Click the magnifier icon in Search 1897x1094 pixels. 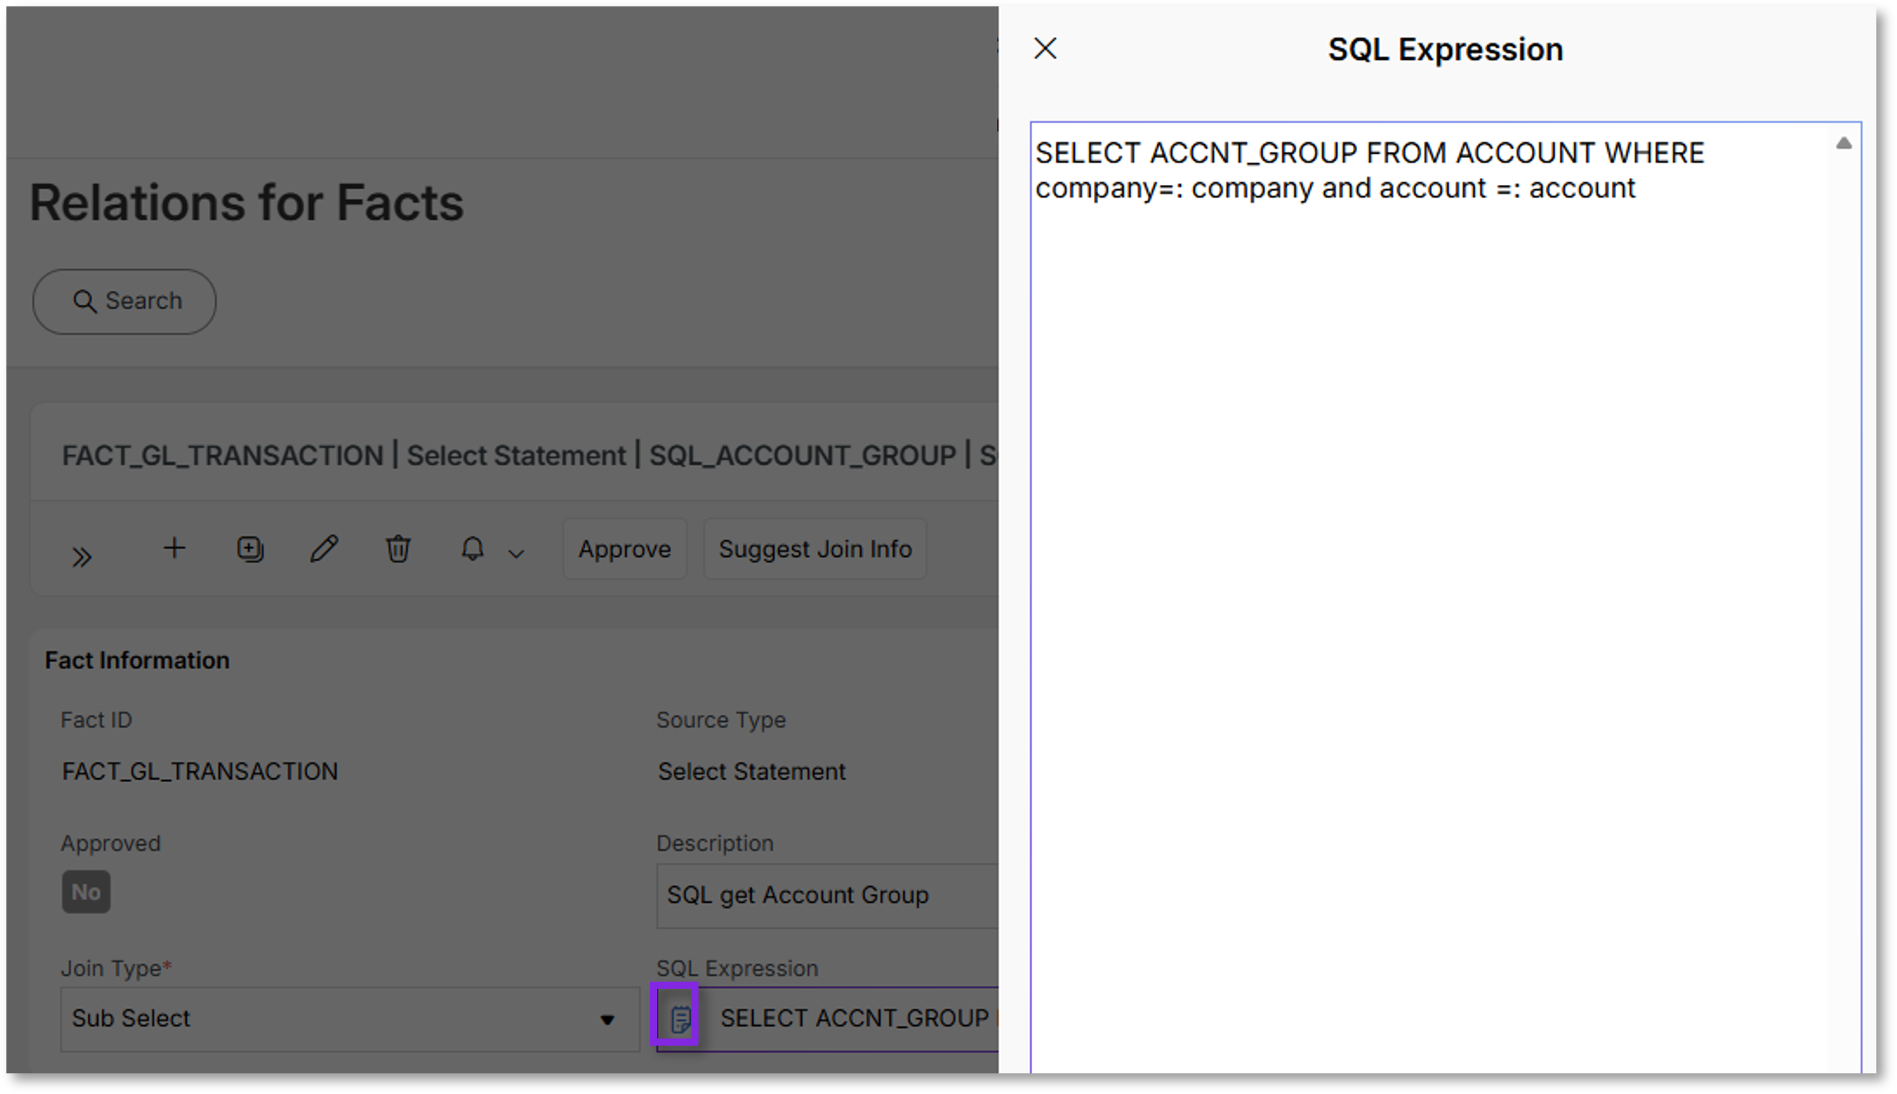(84, 302)
